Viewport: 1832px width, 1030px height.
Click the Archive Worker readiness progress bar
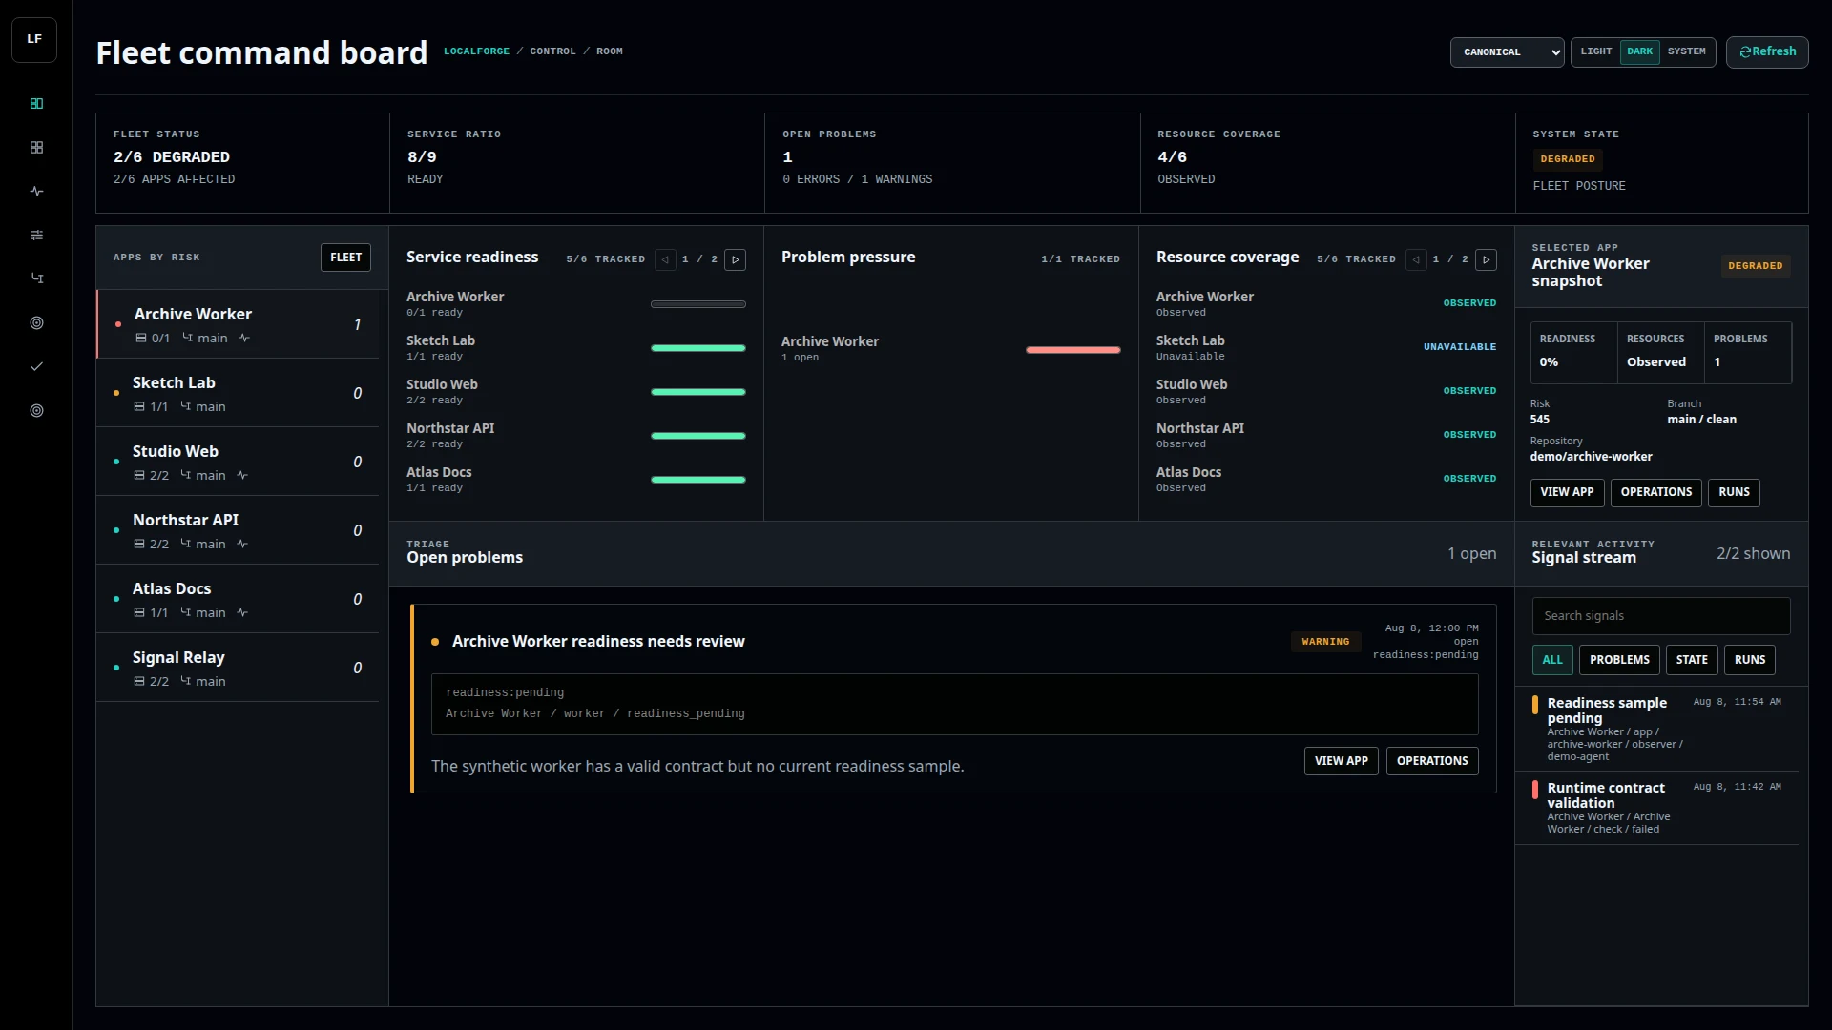(698, 304)
